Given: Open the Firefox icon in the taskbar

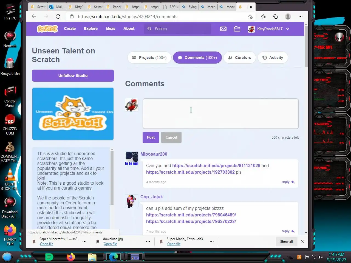Looking at the screenshot, I should (x=71, y=257).
